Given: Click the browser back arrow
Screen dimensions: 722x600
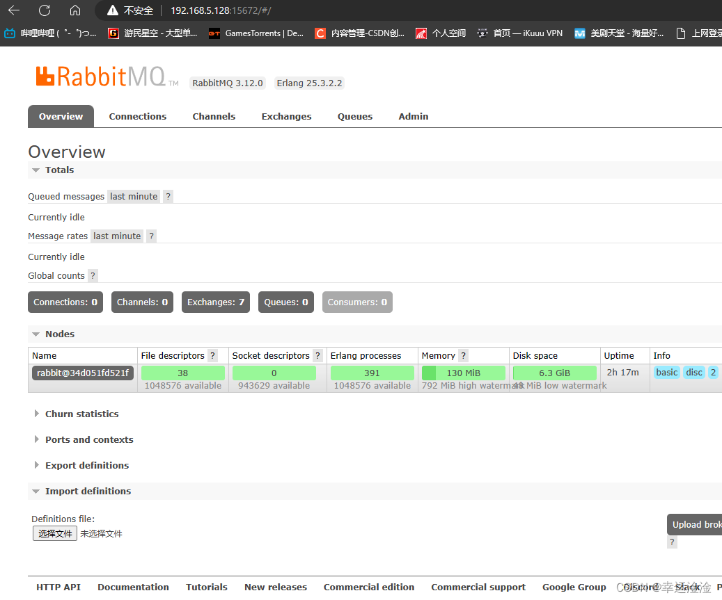Looking at the screenshot, I should [14, 10].
